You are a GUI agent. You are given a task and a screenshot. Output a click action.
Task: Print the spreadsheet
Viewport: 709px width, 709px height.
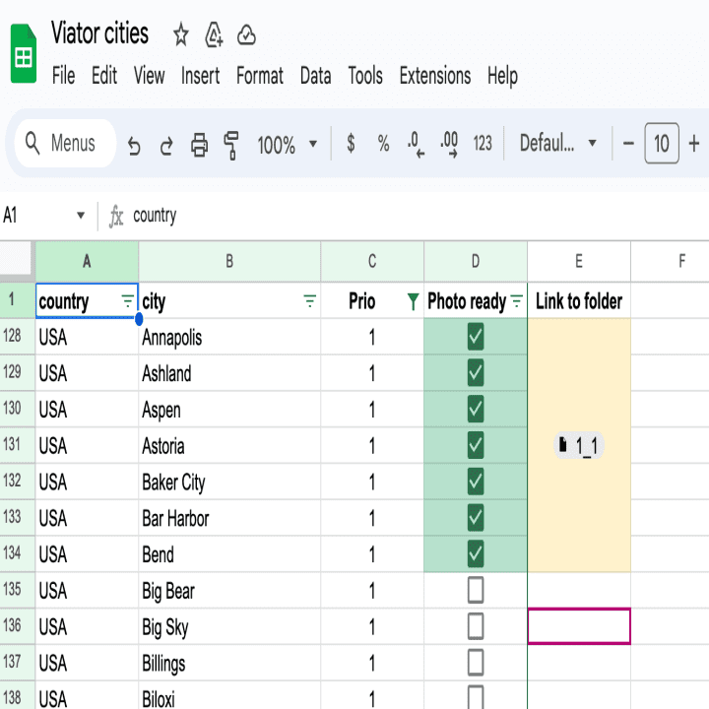point(199,145)
